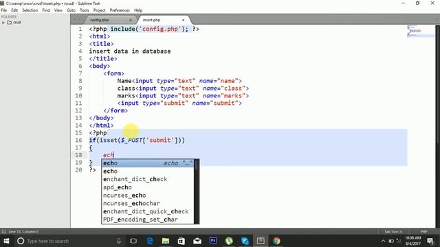440x247 pixels.
Task: Open the Microsoft Store taskbar icon
Action: [181, 241]
